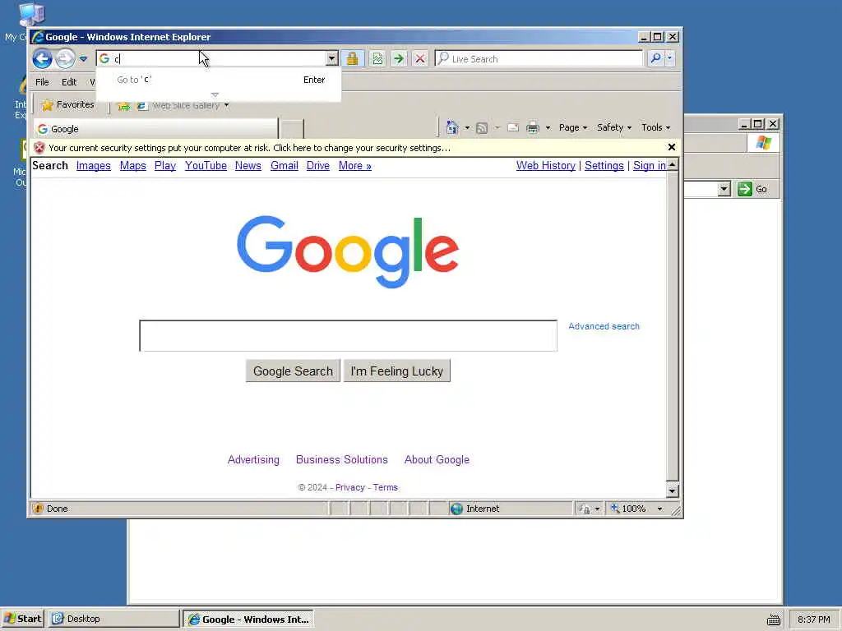Click the Favorites star button

point(67,104)
